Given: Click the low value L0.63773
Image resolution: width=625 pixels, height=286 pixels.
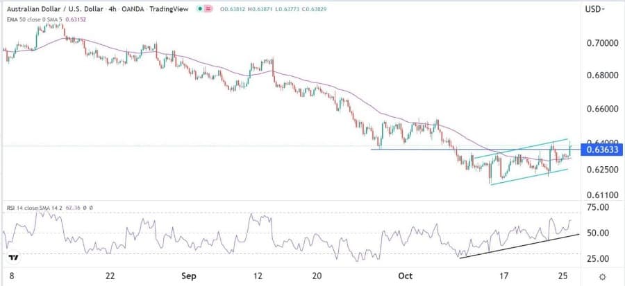Looking at the screenshot, I should point(287,8).
